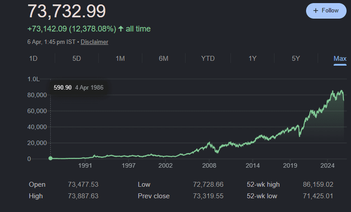Click the current price 73,732.99
Viewport: 351px width, 212px height.
[67, 11]
